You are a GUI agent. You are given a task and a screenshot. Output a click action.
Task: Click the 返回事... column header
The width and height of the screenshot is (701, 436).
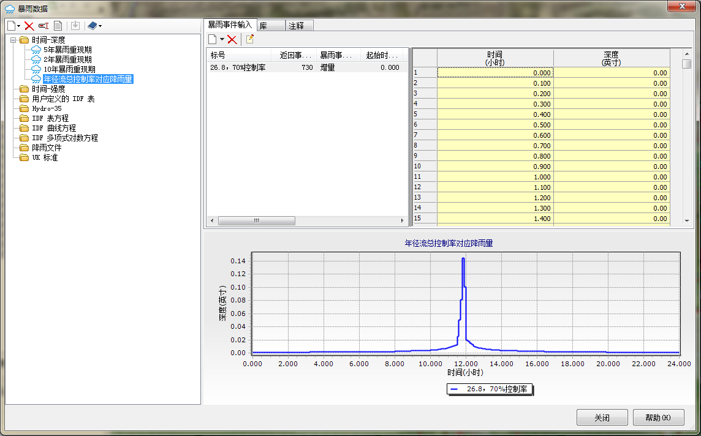[294, 55]
